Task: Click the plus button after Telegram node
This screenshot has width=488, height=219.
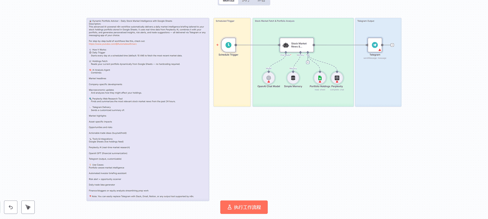Action: (392, 45)
